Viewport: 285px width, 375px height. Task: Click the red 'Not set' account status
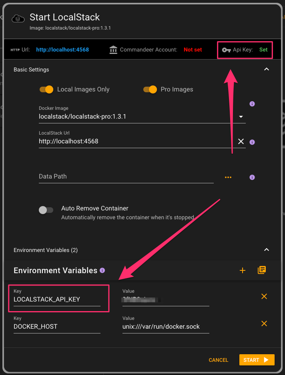click(193, 50)
